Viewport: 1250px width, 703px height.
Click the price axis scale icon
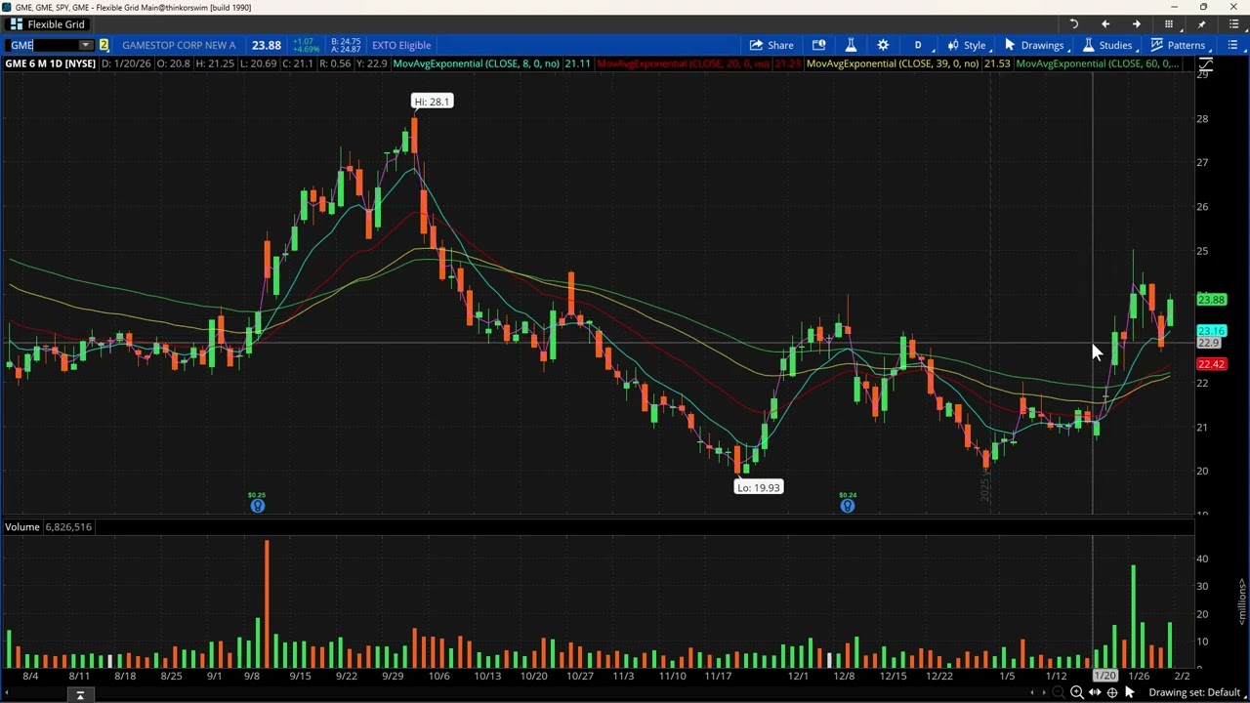pos(1206,65)
